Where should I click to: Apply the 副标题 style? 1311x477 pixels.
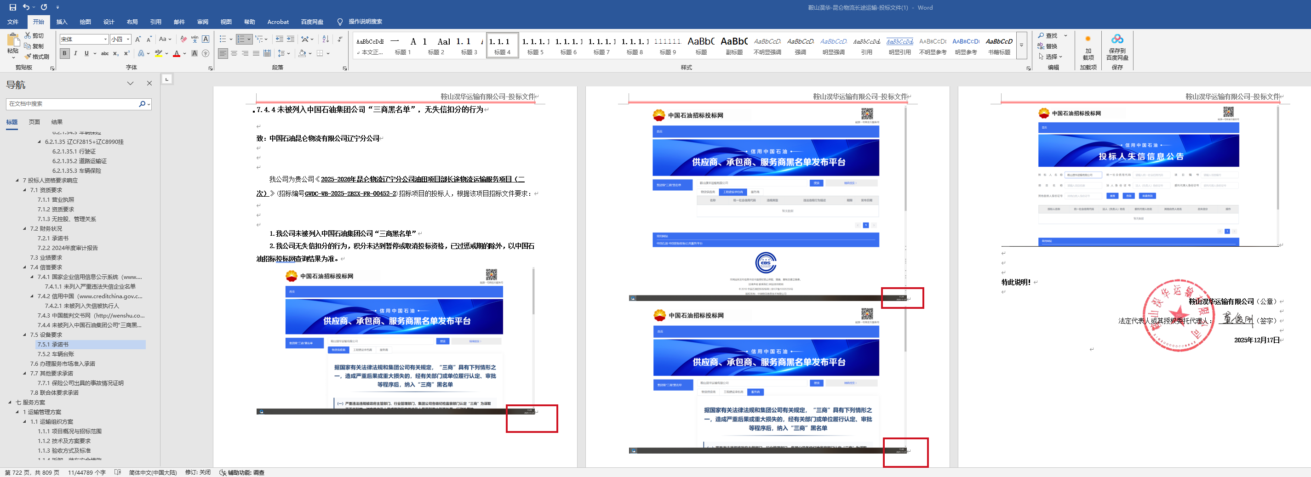734,45
